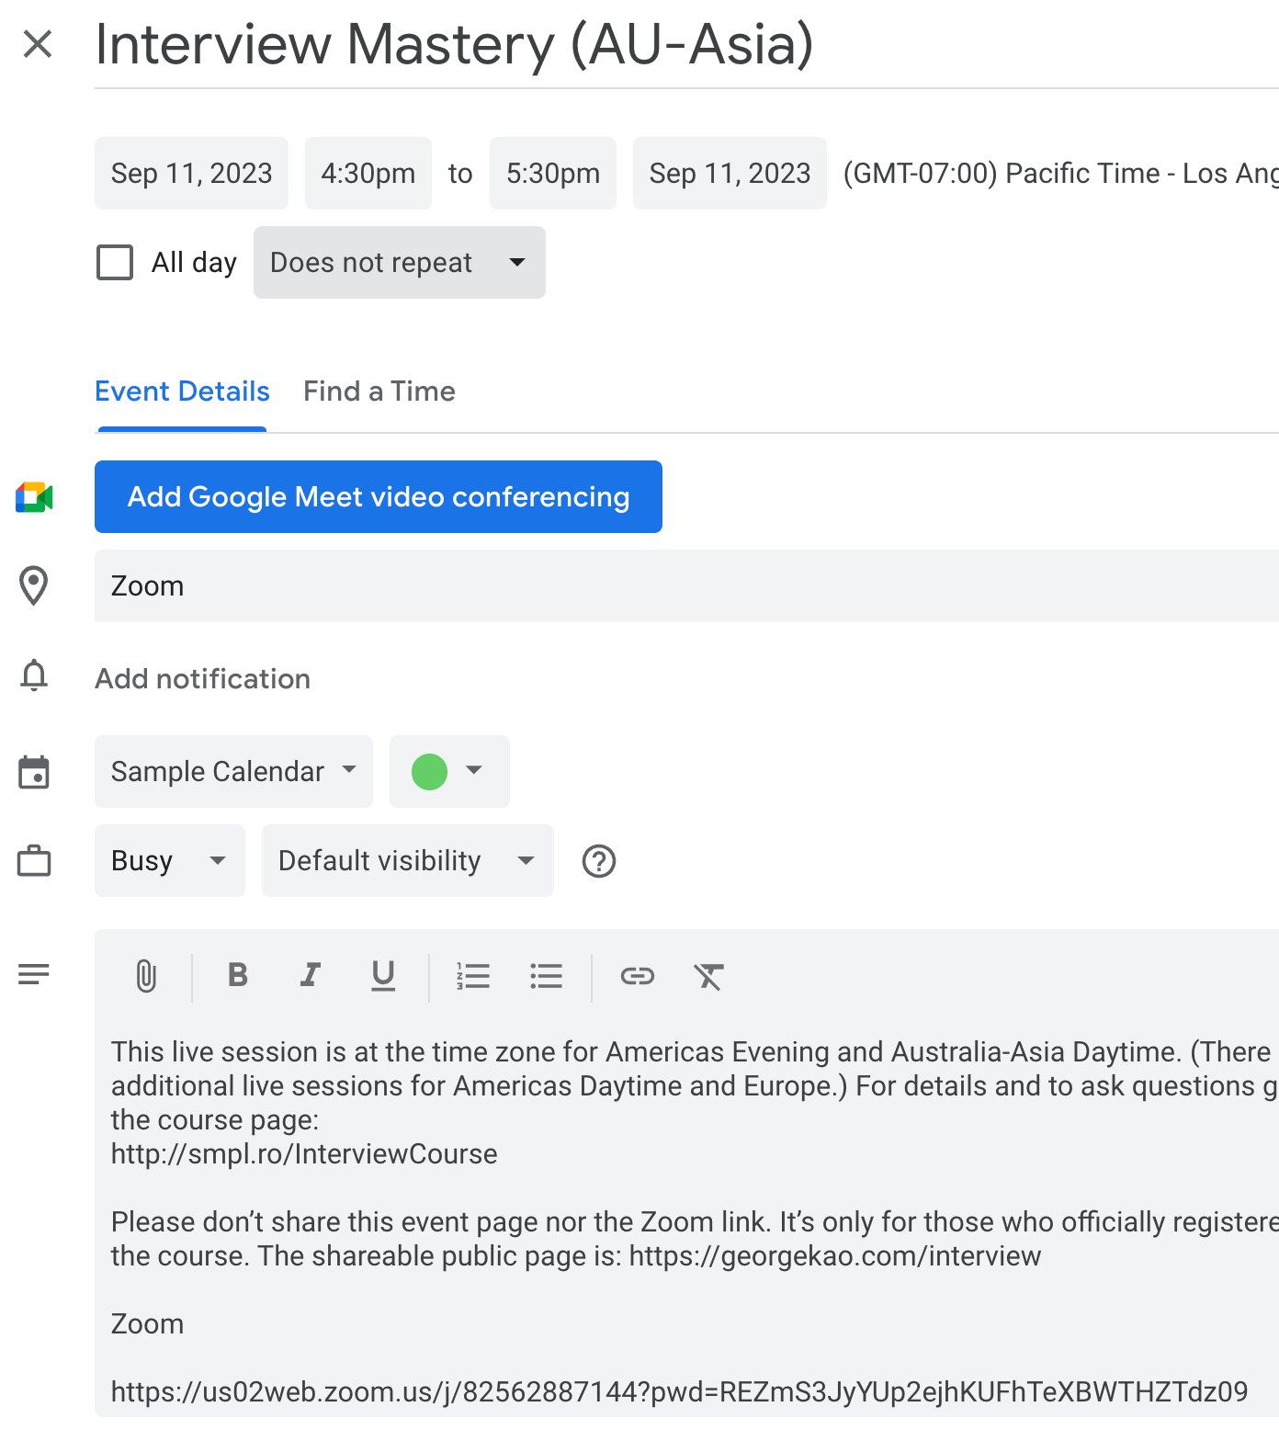The height and width of the screenshot is (1441, 1279).
Task: Open the 4:30pm start time picker
Action: [368, 174]
